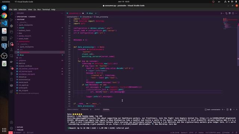
Task: Switch to the OUTPUT panel tab
Action: (97, 109)
